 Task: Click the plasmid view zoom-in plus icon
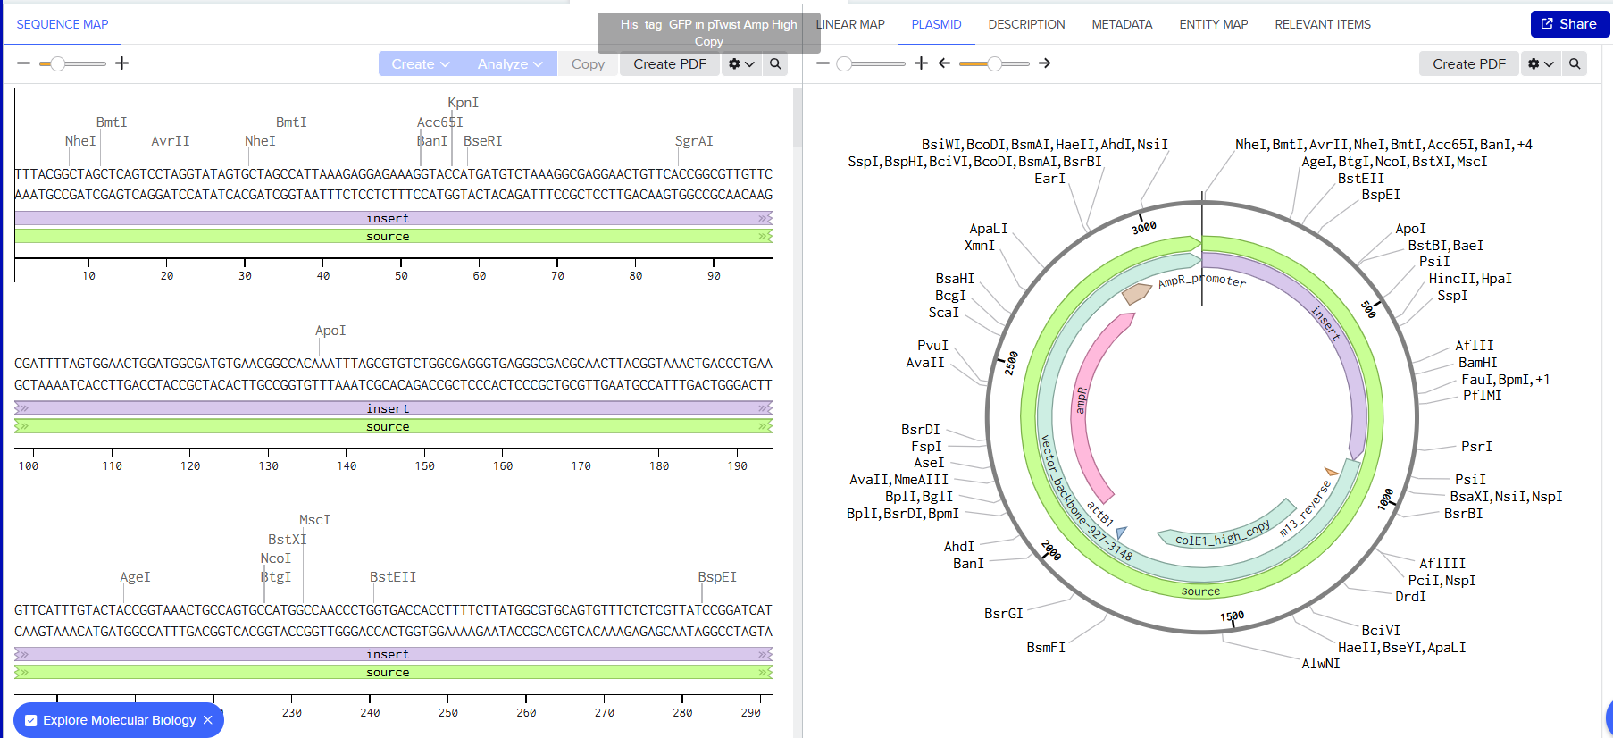tap(921, 63)
